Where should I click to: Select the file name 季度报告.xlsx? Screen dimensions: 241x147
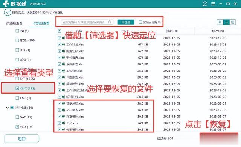click(75, 64)
